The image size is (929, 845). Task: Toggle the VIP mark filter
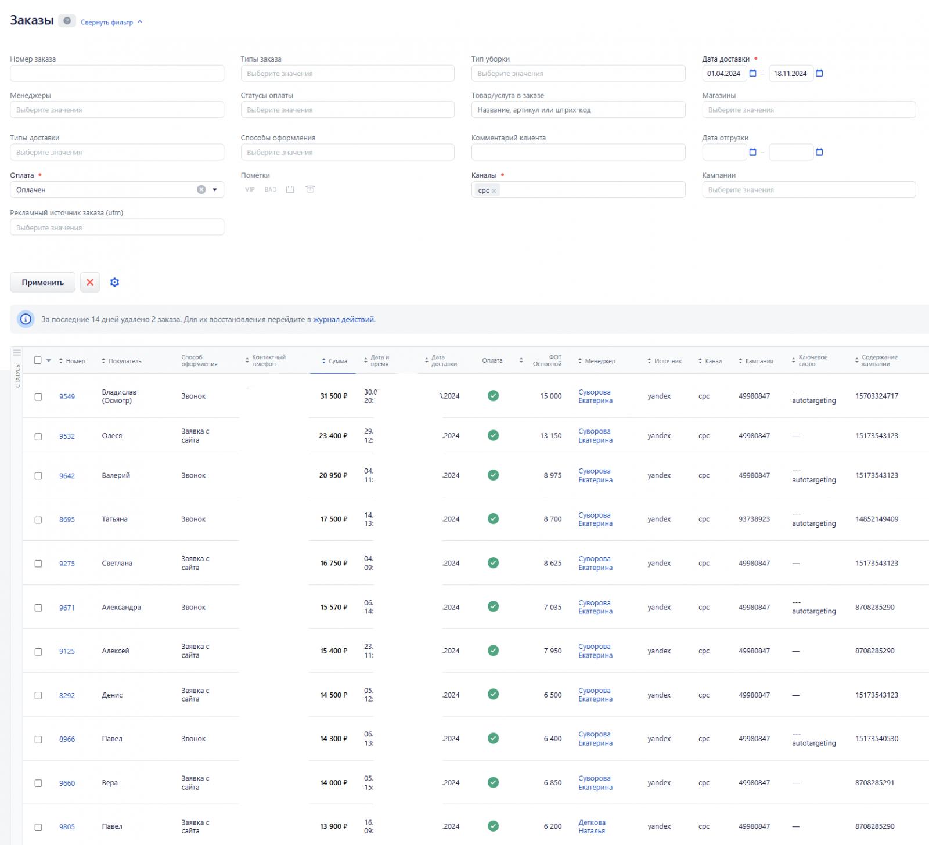coord(250,190)
